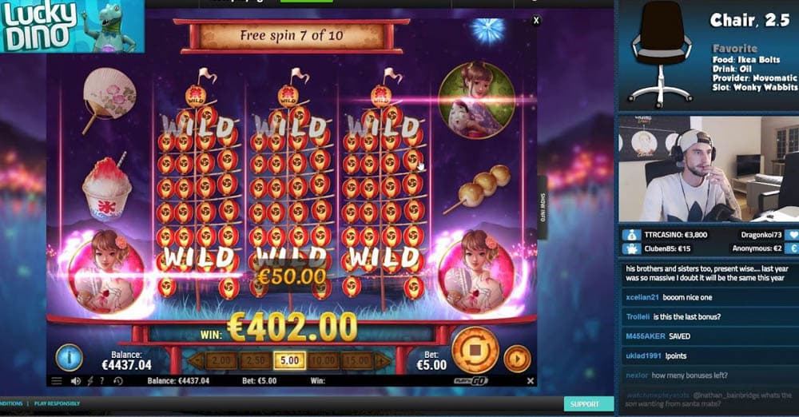
Task: Open the PLAY RESPONSIBLY link
Action: pos(57,403)
